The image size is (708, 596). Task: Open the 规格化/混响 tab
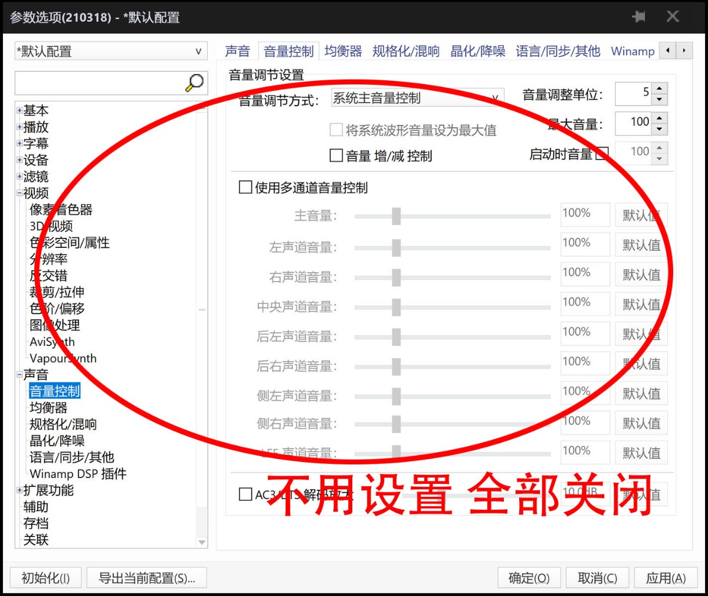click(x=406, y=51)
